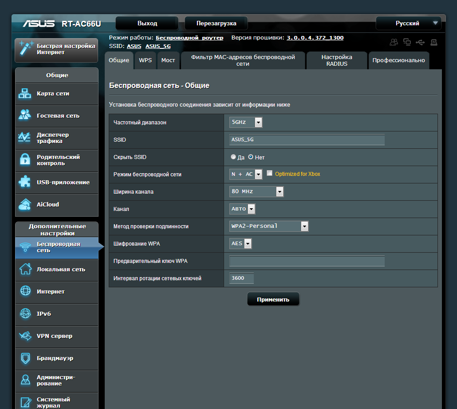Enable the 'Optimized for Xbox' checkbox
The width and height of the screenshot is (457, 409).
pos(270,173)
